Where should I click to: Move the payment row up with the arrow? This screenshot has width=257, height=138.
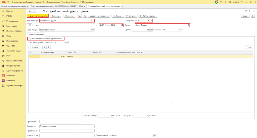click(x=45, y=47)
